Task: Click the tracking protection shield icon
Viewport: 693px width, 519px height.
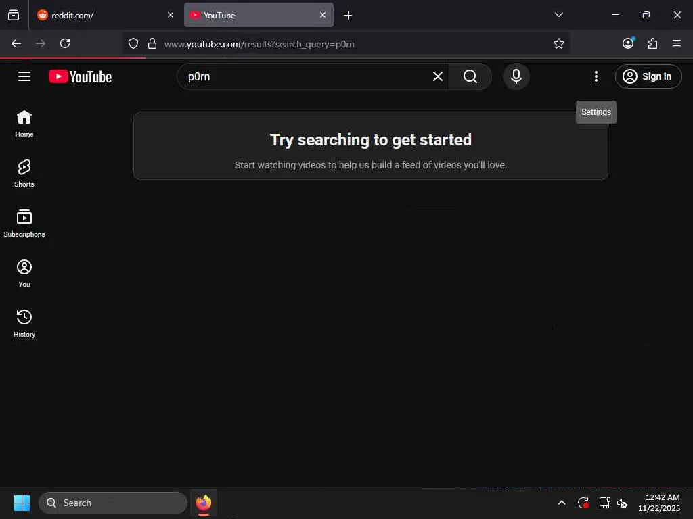Action: pos(133,43)
